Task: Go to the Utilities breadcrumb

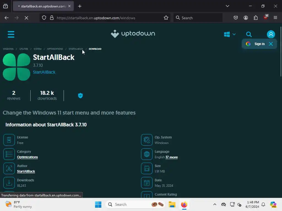Action: coord(24,49)
